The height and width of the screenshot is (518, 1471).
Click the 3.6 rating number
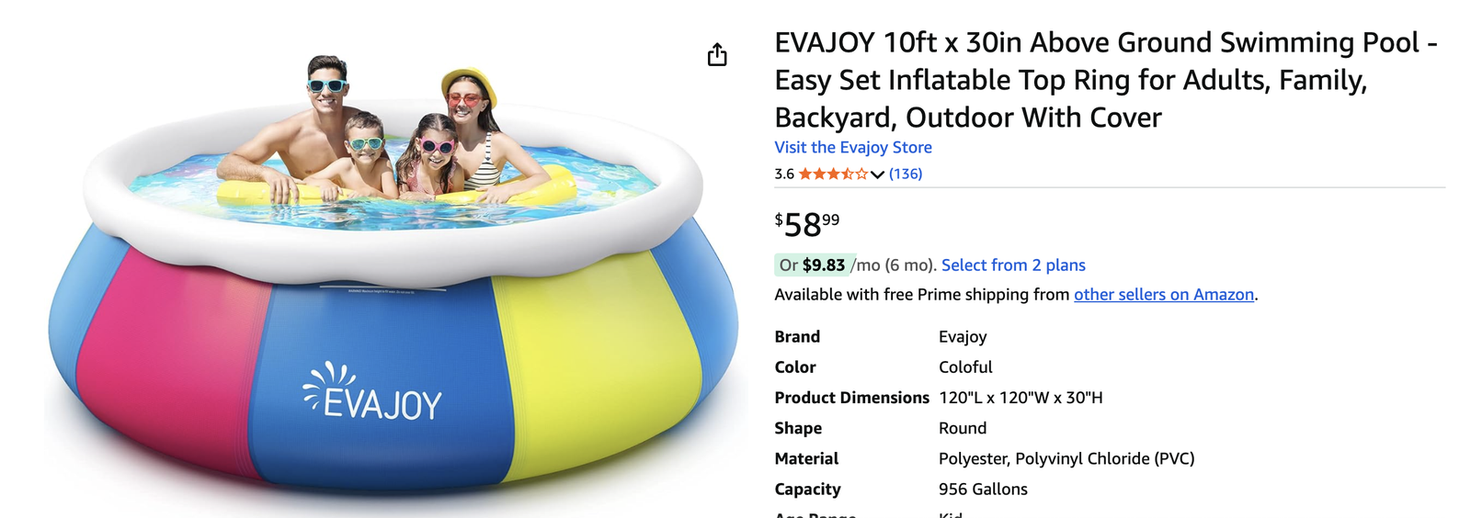tap(784, 174)
